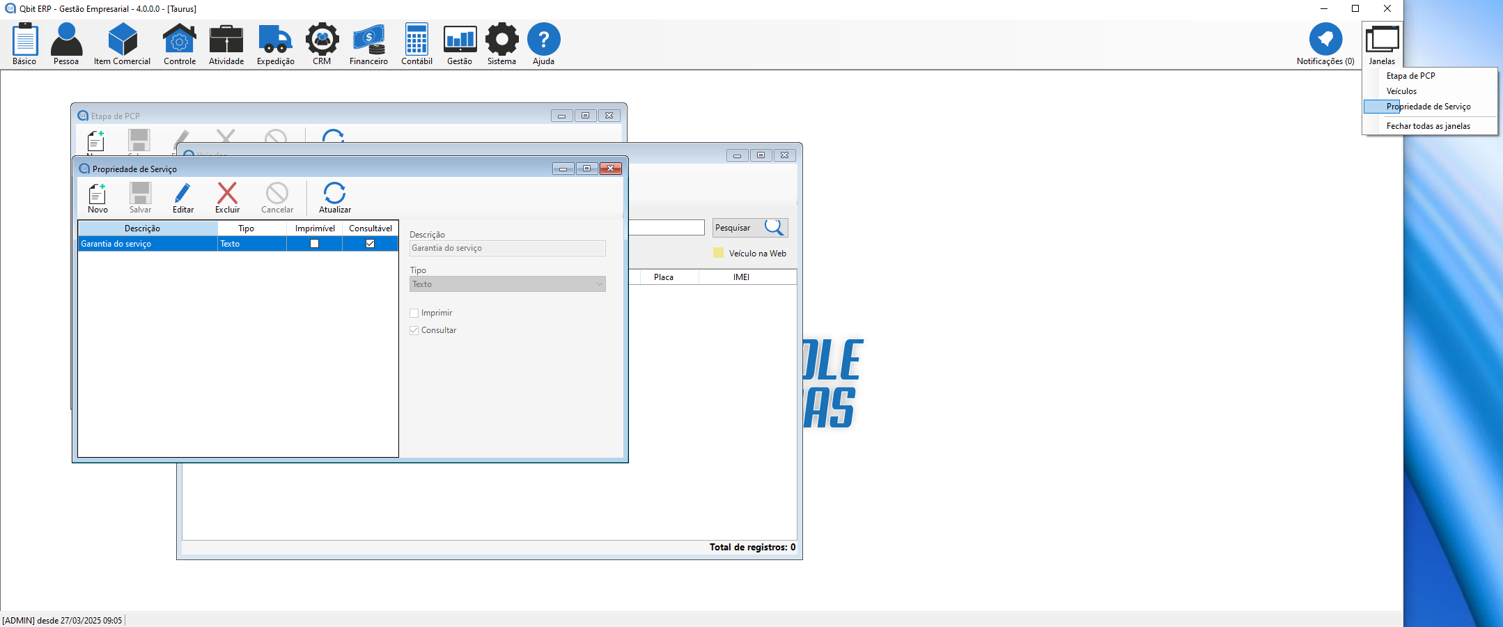Open the Janelas window list
This screenshot has height=627, width=1503.
click(x=1382, y=42)
